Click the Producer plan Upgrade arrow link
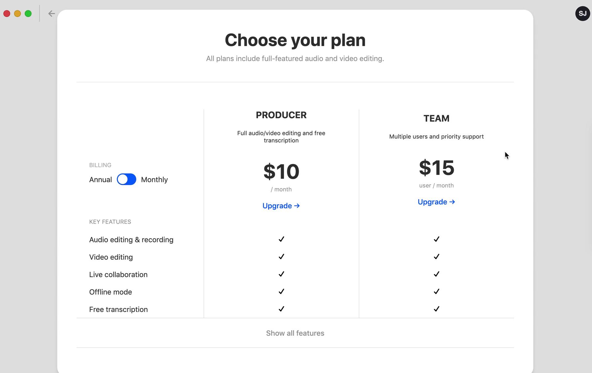 [x=281, y=205]
